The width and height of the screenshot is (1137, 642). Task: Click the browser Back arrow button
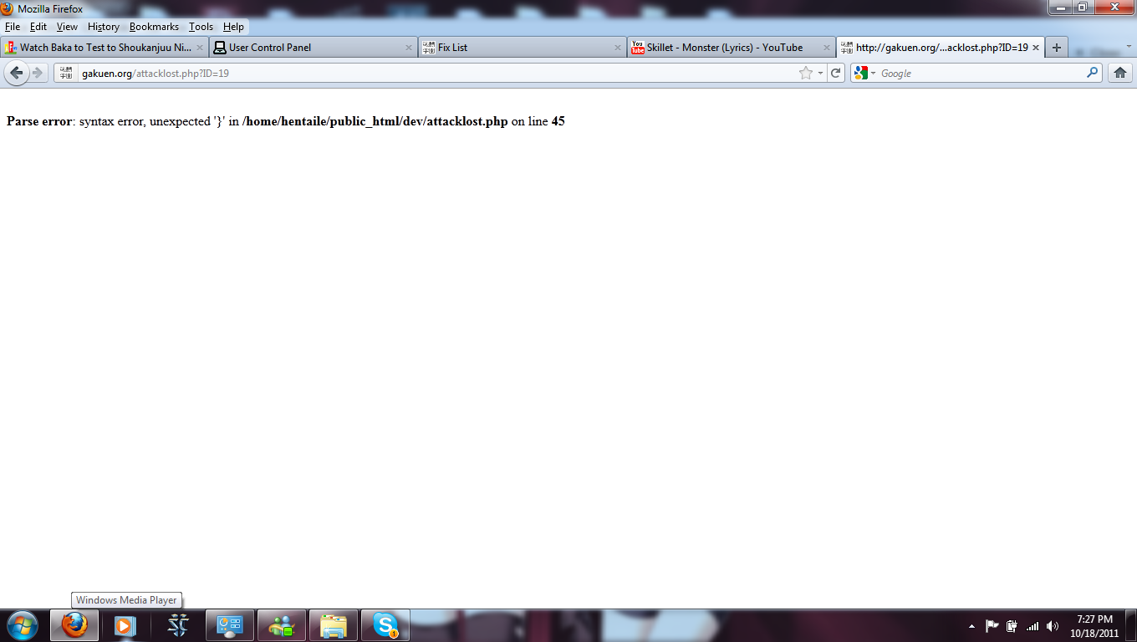tap(16, 73)
